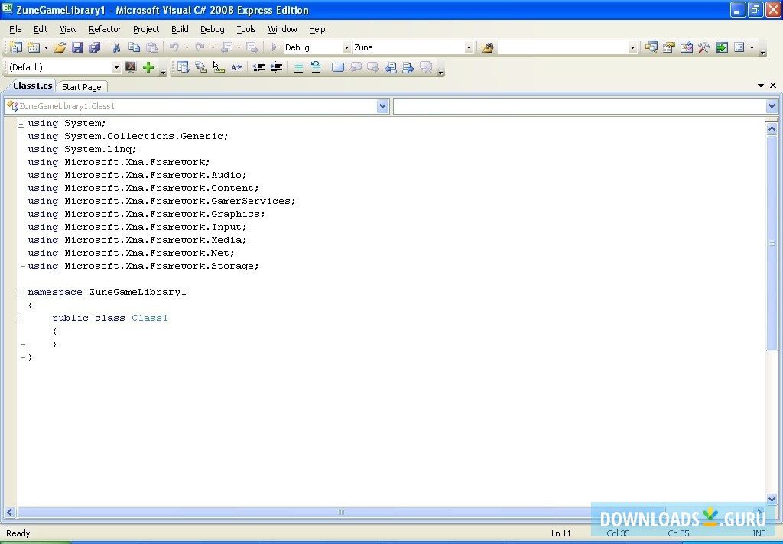Cut the selected code
783x544 pixels.
(116, 47)
